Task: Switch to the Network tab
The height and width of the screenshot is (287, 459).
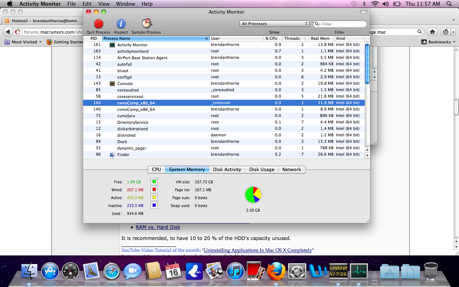Action: (292, 169)
